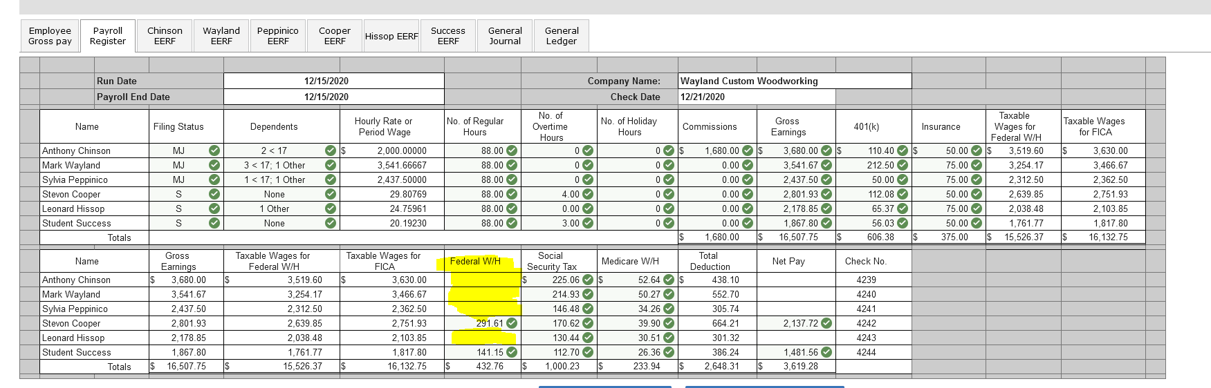1211x388 pixels.
Task: Open the Peppinico EERF tab
Action: (278, 36)
